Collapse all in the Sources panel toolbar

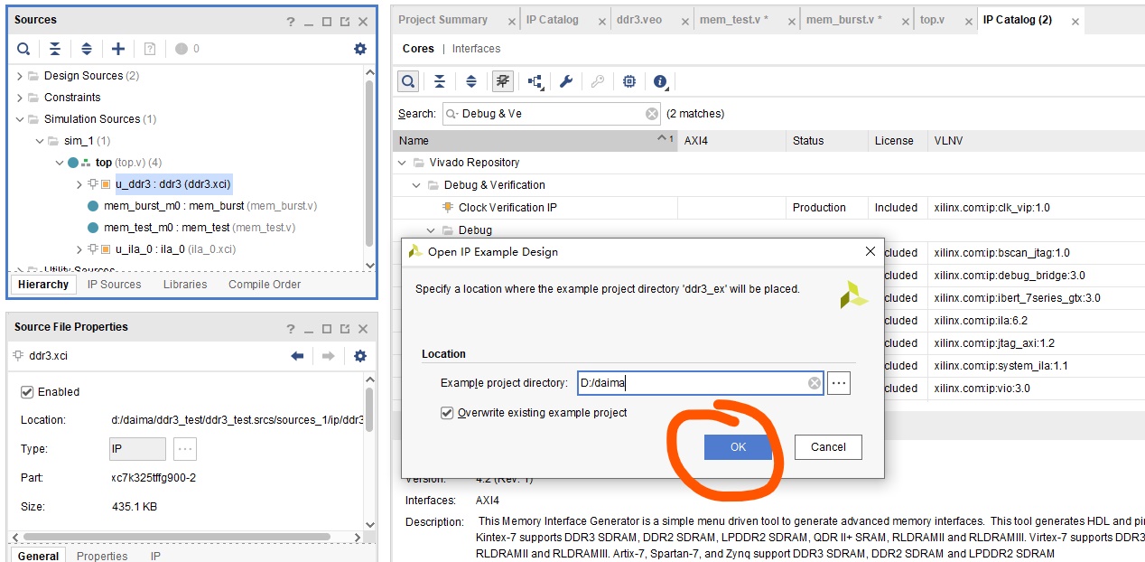[x=55, y=49]
